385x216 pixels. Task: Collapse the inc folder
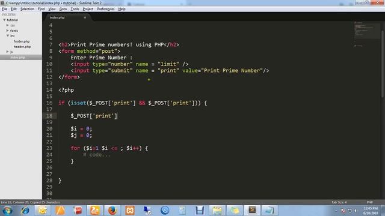(8, 36)
